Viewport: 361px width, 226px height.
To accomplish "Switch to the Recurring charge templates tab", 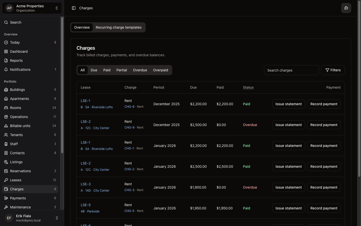I will coord(118,27).
